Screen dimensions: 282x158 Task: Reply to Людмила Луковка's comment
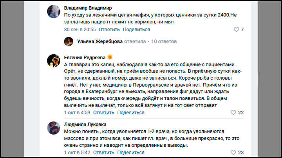pos(104,152)
